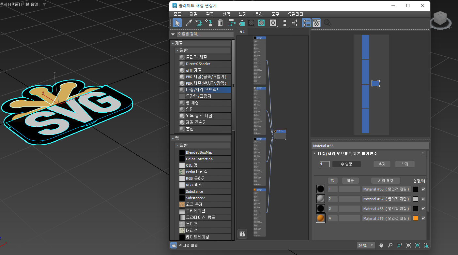Image resolution: width=458 pixels, height=255 pixels.
Task: Click the 추가 button
Action: pos(382,164)
